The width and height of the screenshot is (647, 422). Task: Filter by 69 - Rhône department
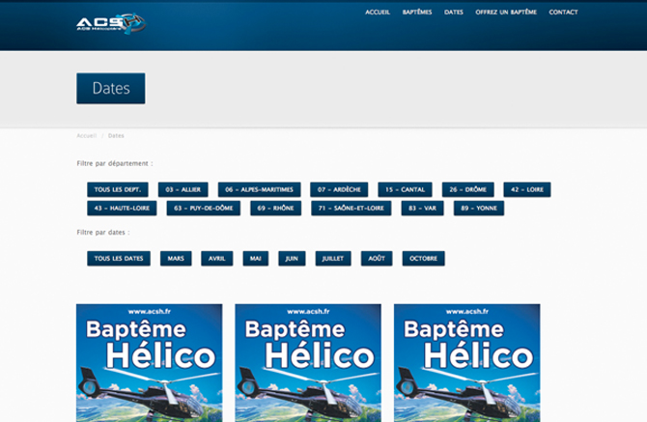click(275, 209)
